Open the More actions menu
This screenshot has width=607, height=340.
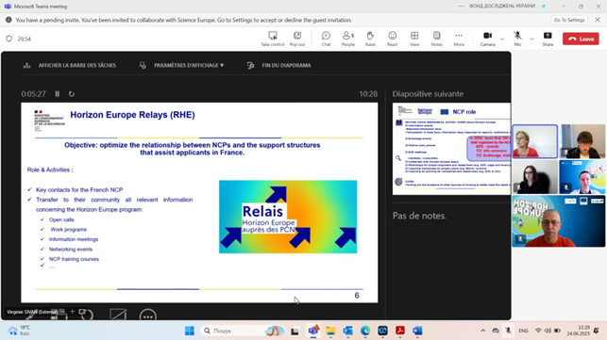click(x=459, y=39)
